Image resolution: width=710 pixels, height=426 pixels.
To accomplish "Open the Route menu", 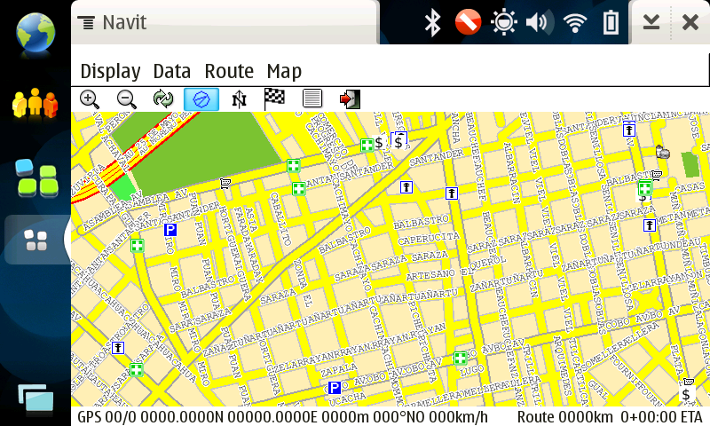I will click(x=229, y=71).
